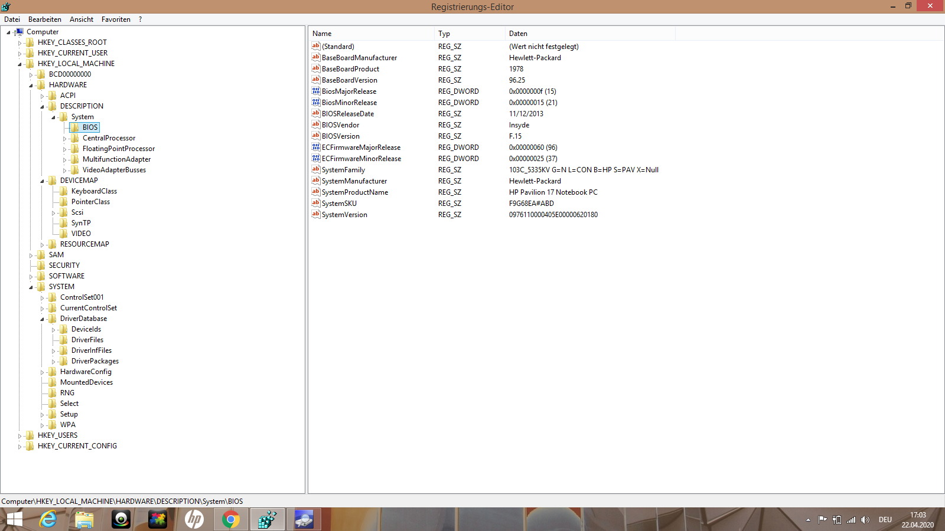Click the BIOS key folder icon

74,127
